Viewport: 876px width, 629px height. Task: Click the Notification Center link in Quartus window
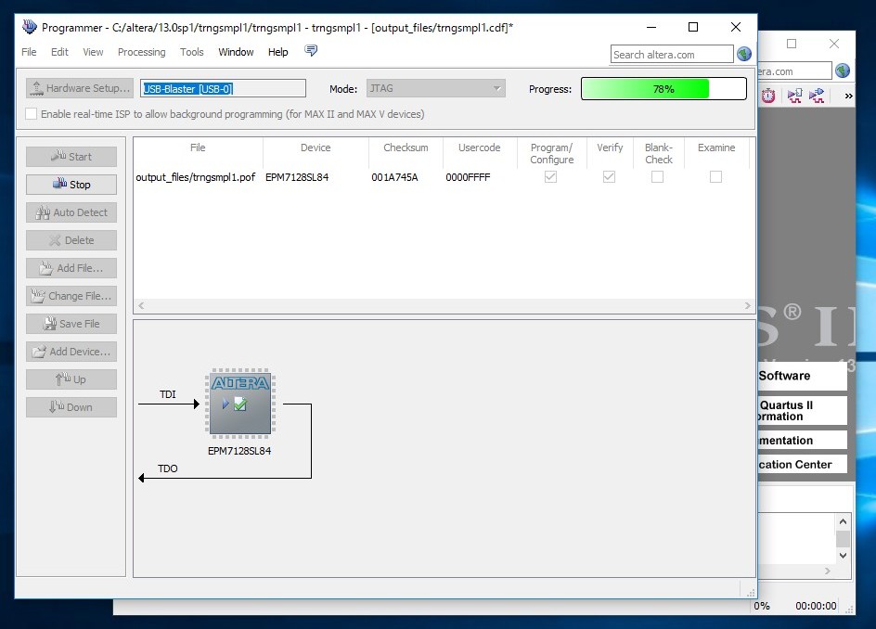pos(803,464)
